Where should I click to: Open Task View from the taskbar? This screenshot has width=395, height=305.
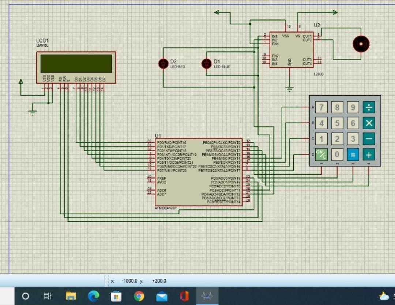coord(48,296)
